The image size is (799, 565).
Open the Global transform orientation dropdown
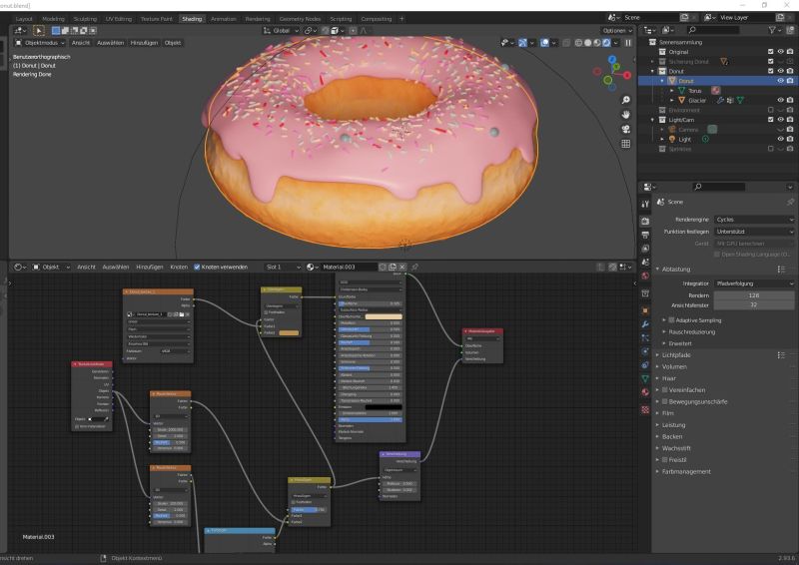coord(281,31)
